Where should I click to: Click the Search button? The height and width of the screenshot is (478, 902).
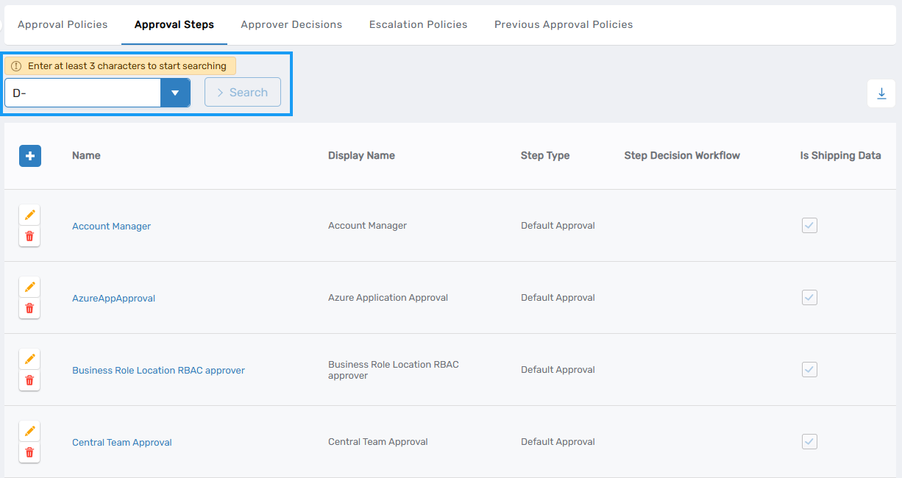pyautogui.click(x=242, y=92)
